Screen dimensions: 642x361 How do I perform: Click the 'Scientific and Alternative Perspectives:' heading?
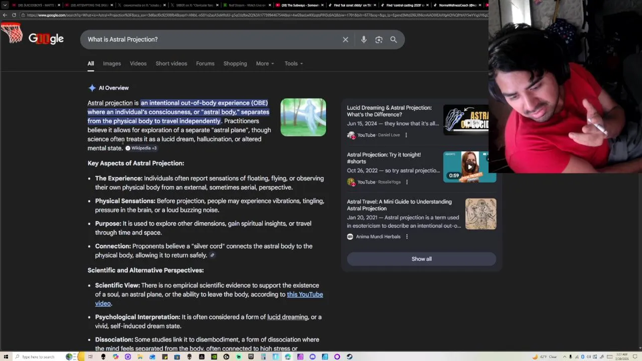click(x=145, y=270)
